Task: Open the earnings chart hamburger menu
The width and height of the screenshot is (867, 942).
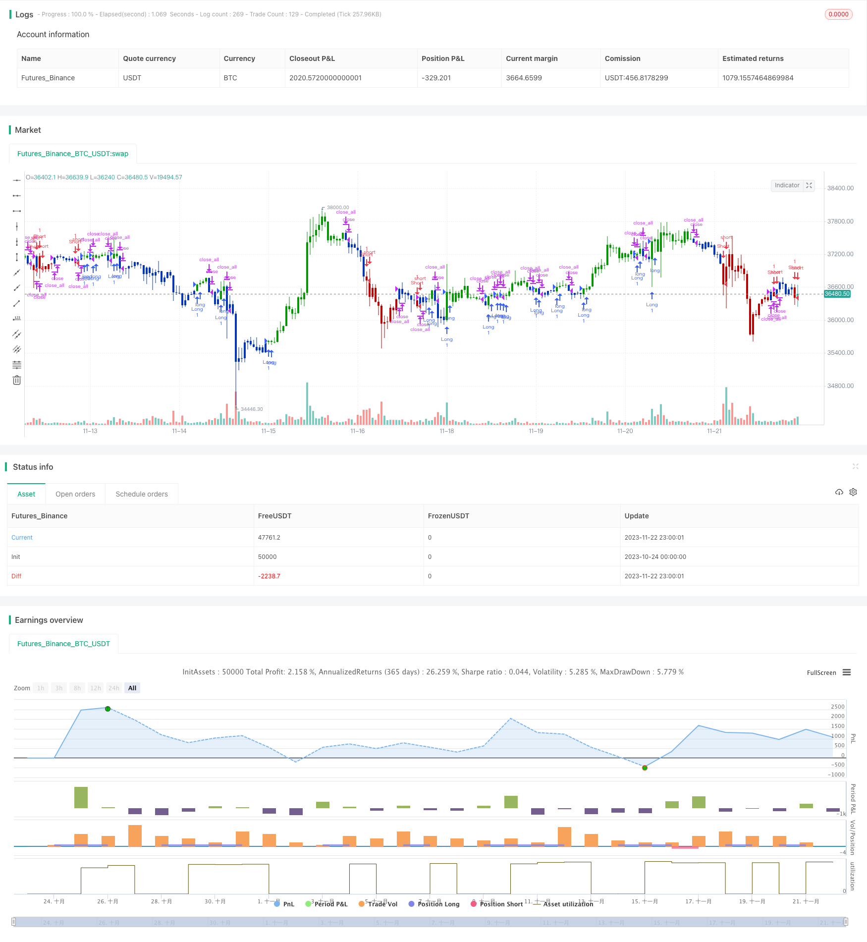Action: point(847,672)
